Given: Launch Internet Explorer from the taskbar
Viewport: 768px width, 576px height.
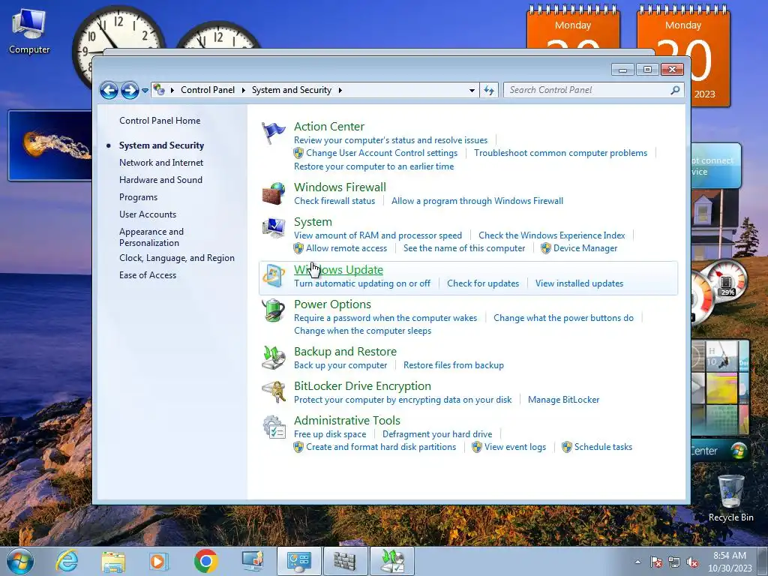Looking at the screenshot, I should (67, 561).
